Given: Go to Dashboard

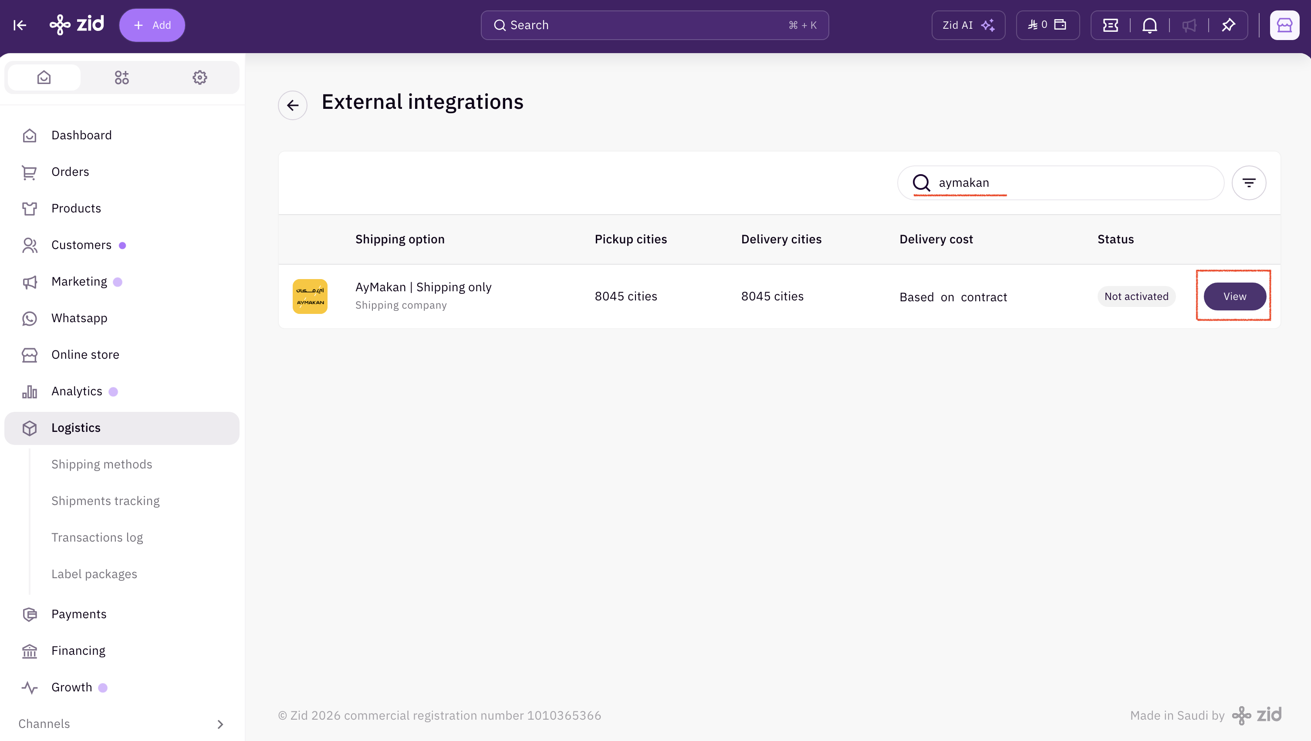Looking at the screenshot, I should tap(122, 135).
